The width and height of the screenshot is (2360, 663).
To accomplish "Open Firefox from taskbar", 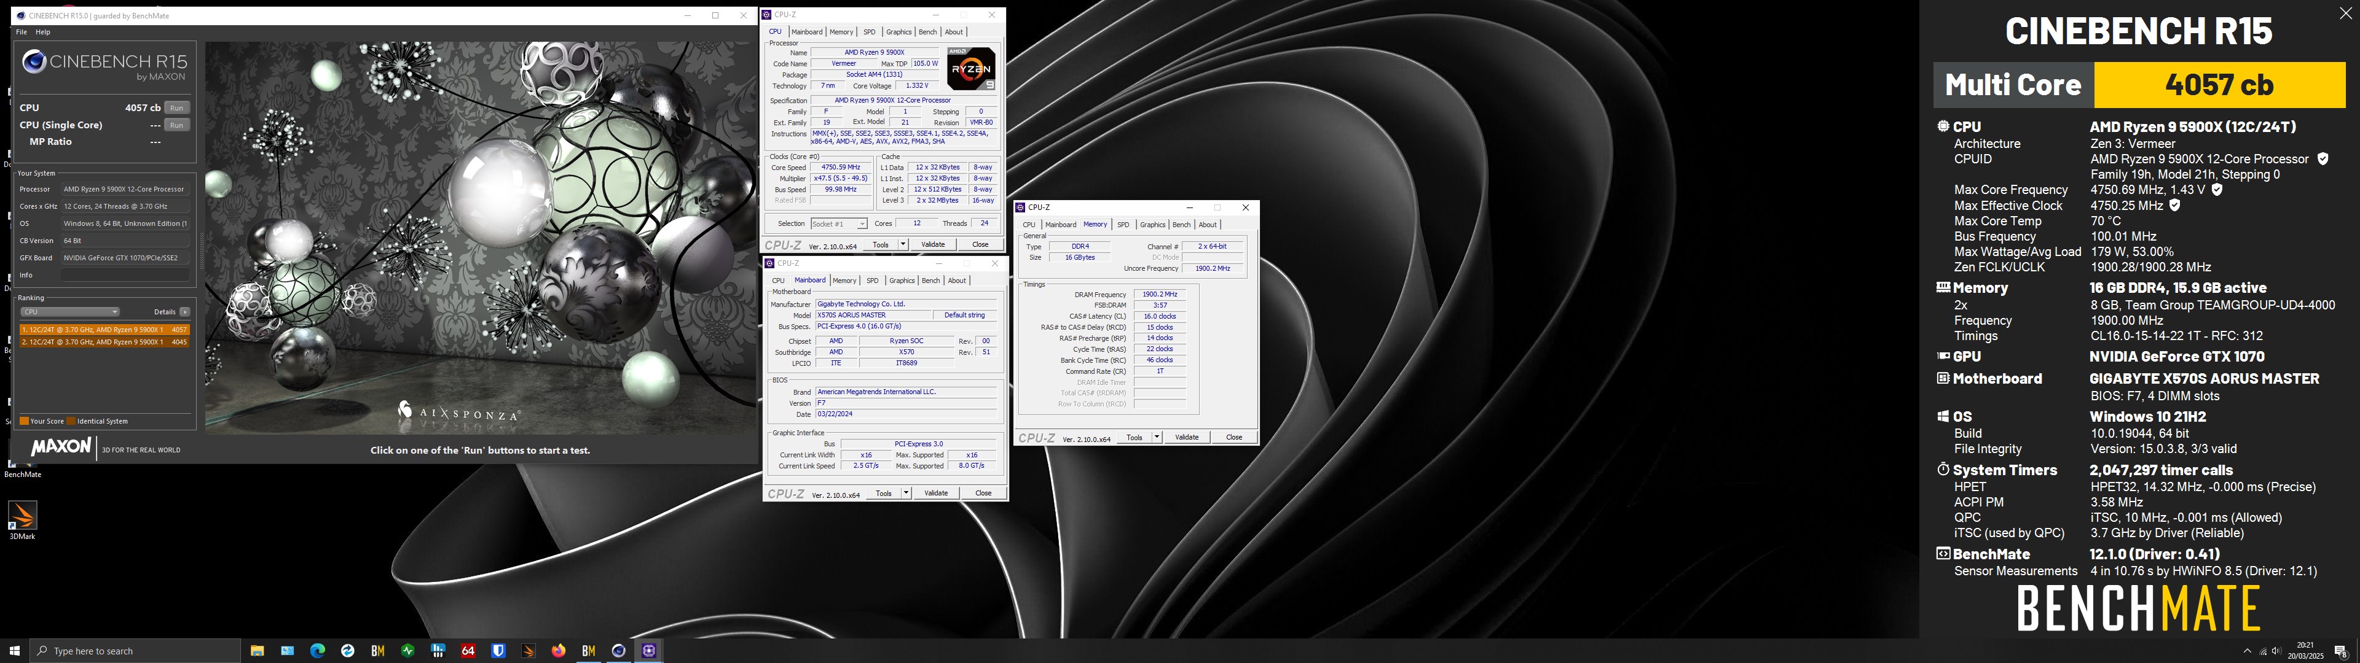I will 558,651.
